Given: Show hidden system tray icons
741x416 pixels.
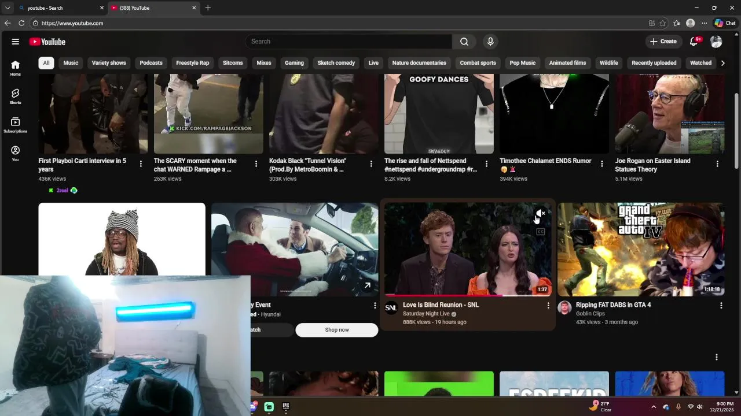Looking at the screenshot, I should [x=654, y=407].
